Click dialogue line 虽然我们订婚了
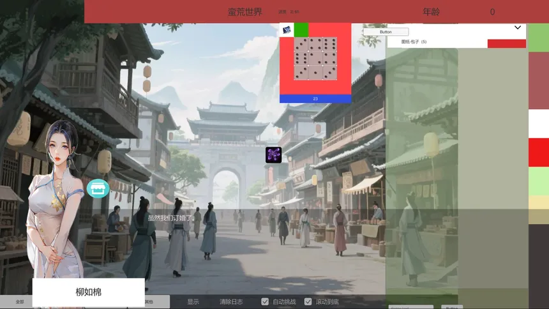549x309 pixels. pyautogui.click(x=170, y=218)
